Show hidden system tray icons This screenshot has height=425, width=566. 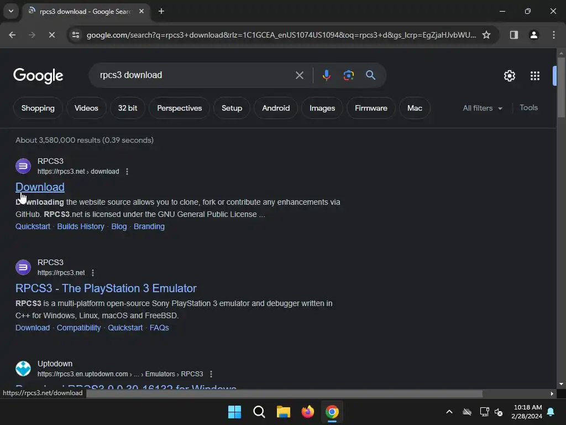click(449, 412)
